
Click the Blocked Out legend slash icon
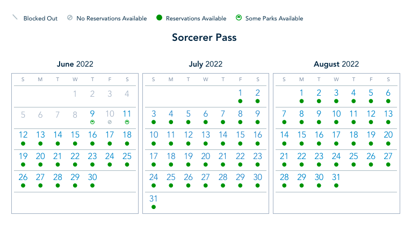[x=15, y=18]
